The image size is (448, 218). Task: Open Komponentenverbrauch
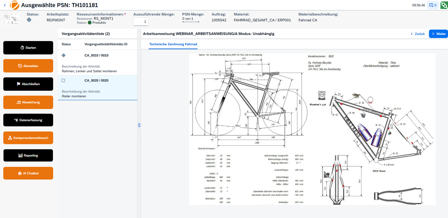[x=28, y=138]
